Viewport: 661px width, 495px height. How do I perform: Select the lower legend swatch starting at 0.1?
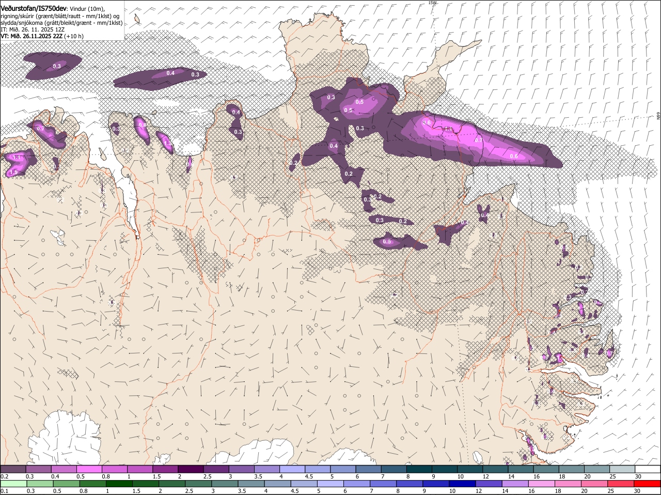click(13, 484)
